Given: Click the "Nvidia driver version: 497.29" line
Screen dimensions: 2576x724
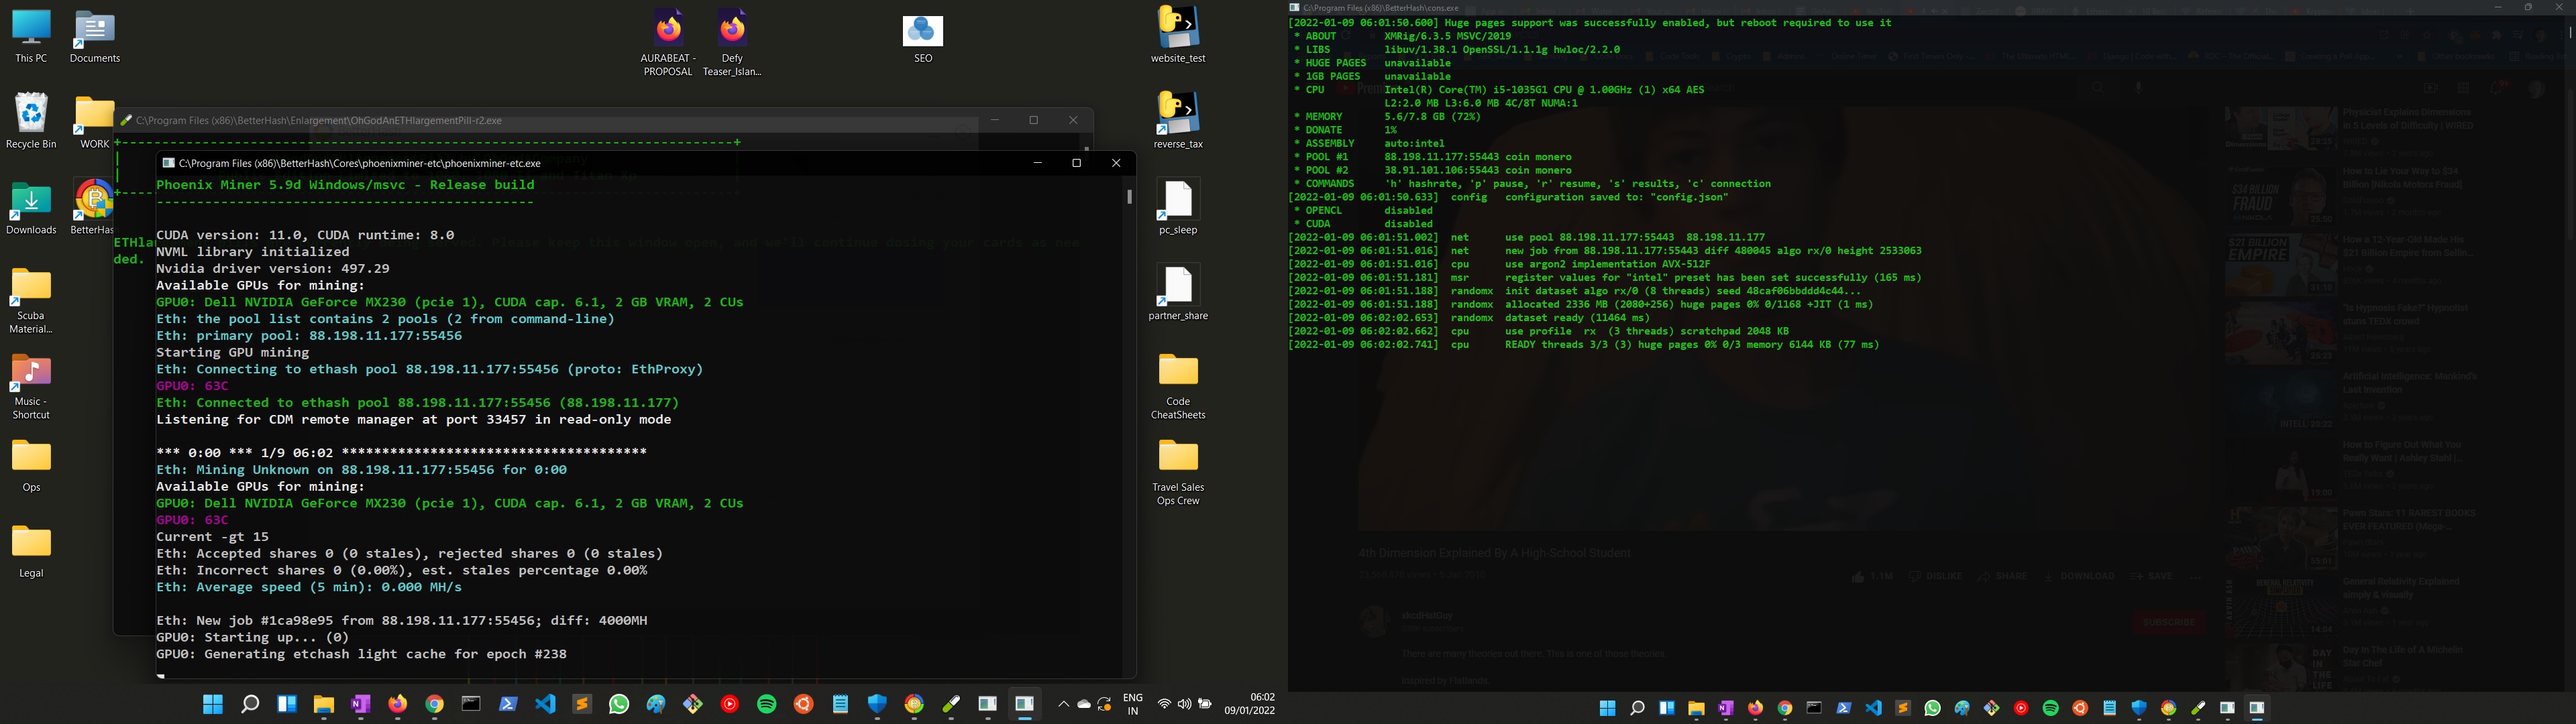Looking at the screenshot, I should pos(273,269).
